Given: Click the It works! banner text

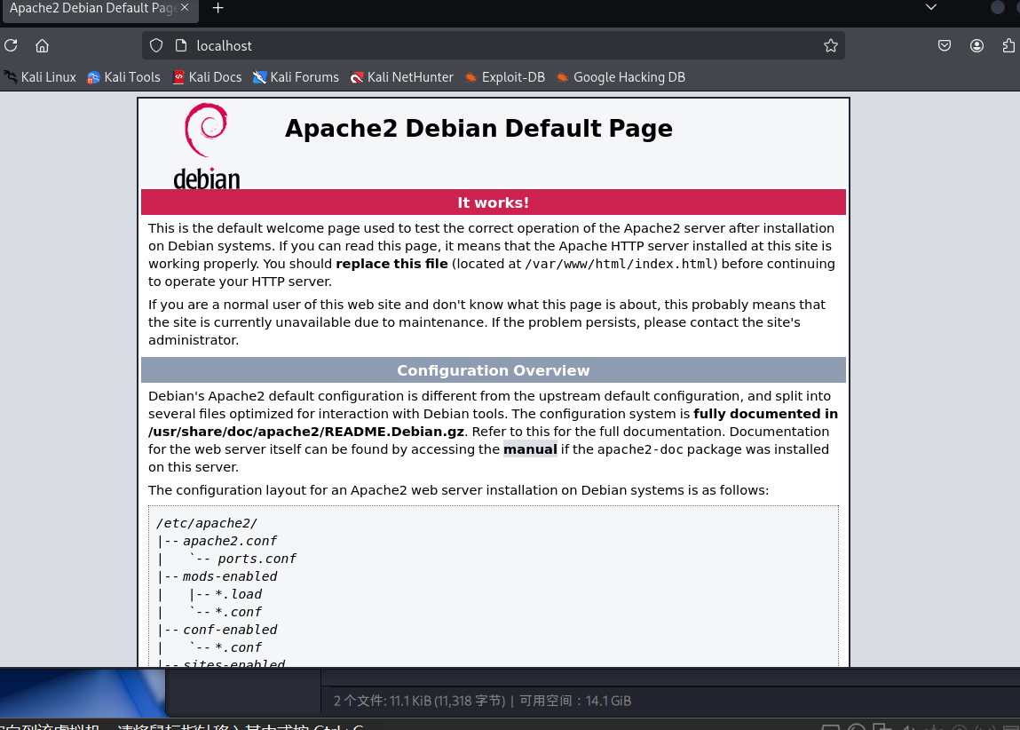Looking at the screenshot, I should (x=493, y=202).
